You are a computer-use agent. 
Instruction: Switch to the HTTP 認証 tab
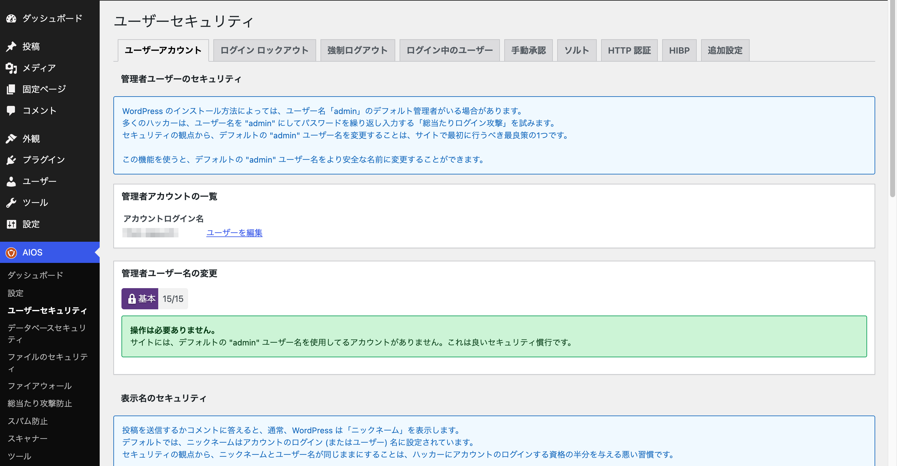[629, 50]
